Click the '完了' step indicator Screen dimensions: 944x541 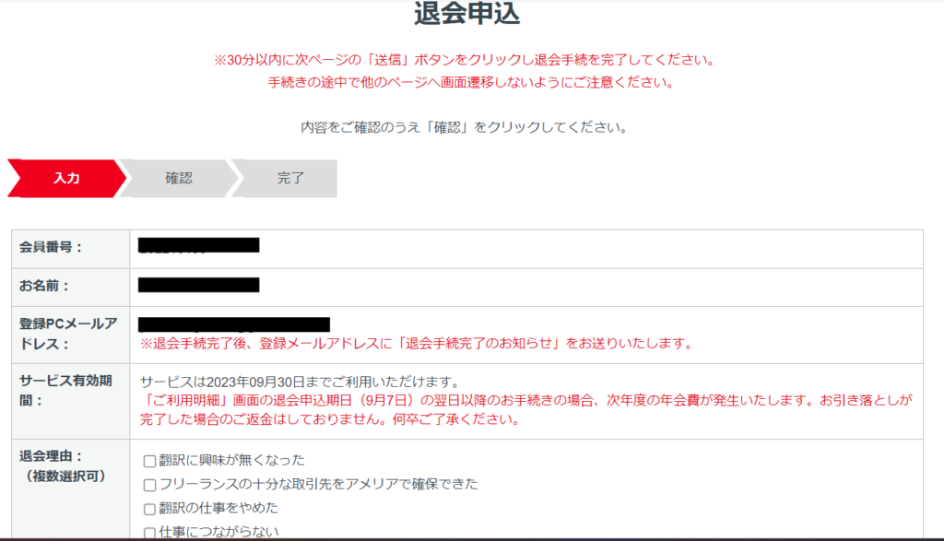(x=290, y=179)
